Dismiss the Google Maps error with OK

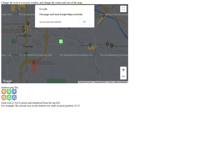click(84, 22)
